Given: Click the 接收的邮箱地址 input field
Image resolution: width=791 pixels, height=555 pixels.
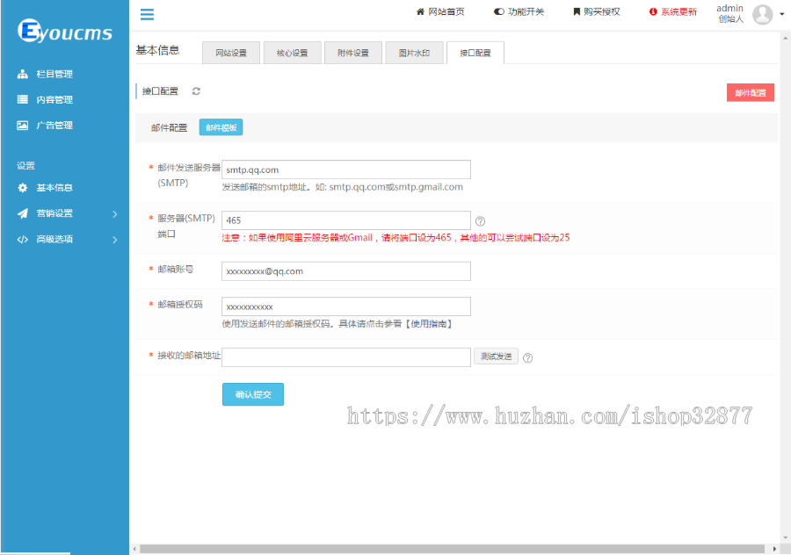Looking at the screenshot, I should pyautogui.click(x=345, y=357).
